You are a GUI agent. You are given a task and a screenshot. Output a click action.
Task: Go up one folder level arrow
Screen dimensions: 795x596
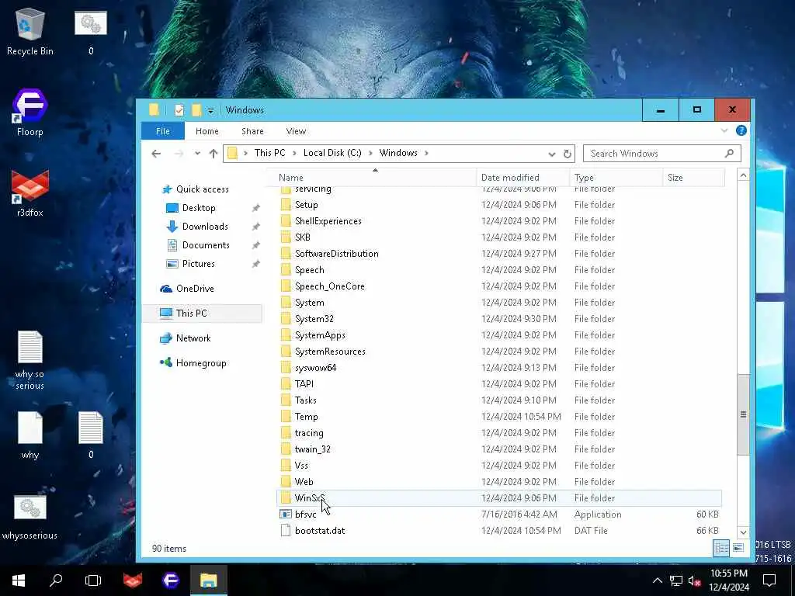point(214,154)
